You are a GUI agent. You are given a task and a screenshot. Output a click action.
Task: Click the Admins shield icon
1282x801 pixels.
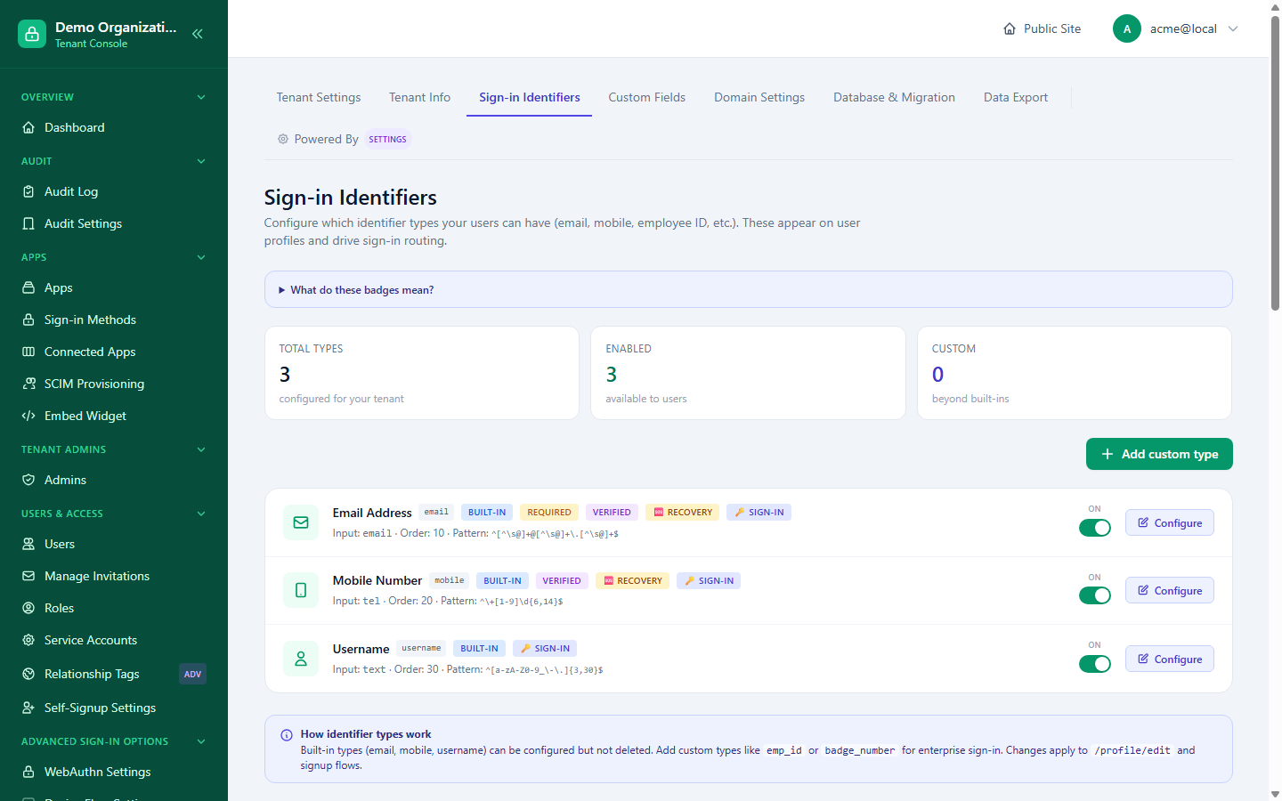(x=28, y=480)
